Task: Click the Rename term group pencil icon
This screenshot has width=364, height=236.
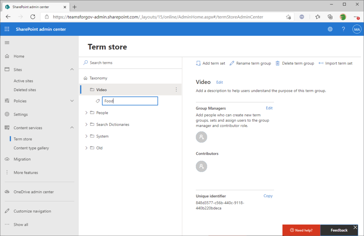Action: click(x=231, y=63)
